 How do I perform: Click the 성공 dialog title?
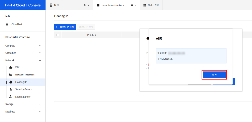tap(159, 39)
